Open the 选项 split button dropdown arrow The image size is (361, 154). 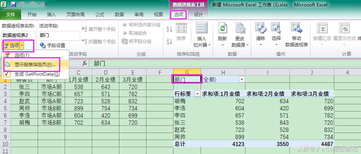click(x=21, y=46)
